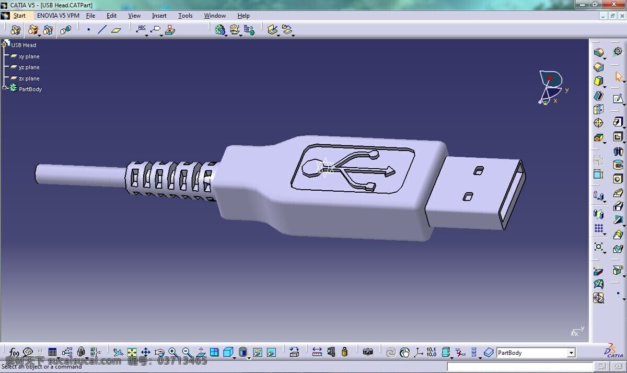Select the Plane tool in the top toolbar
This screenshot has height=373, width=627.
tap(116, 30)
